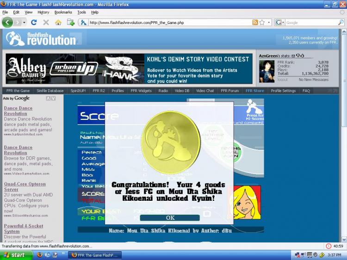
Task: Click the search magnifier icon
Action: 341,22
